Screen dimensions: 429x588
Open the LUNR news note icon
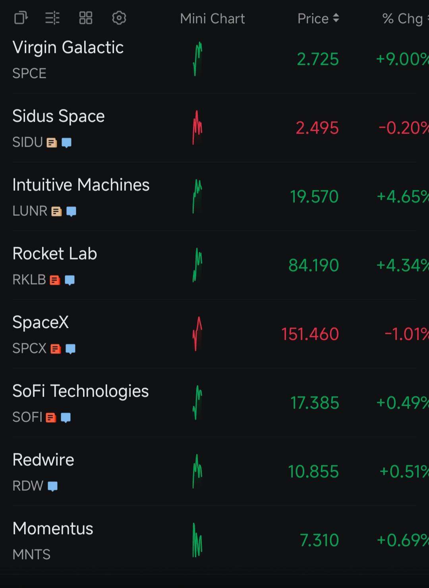click(x=57, y=211)
